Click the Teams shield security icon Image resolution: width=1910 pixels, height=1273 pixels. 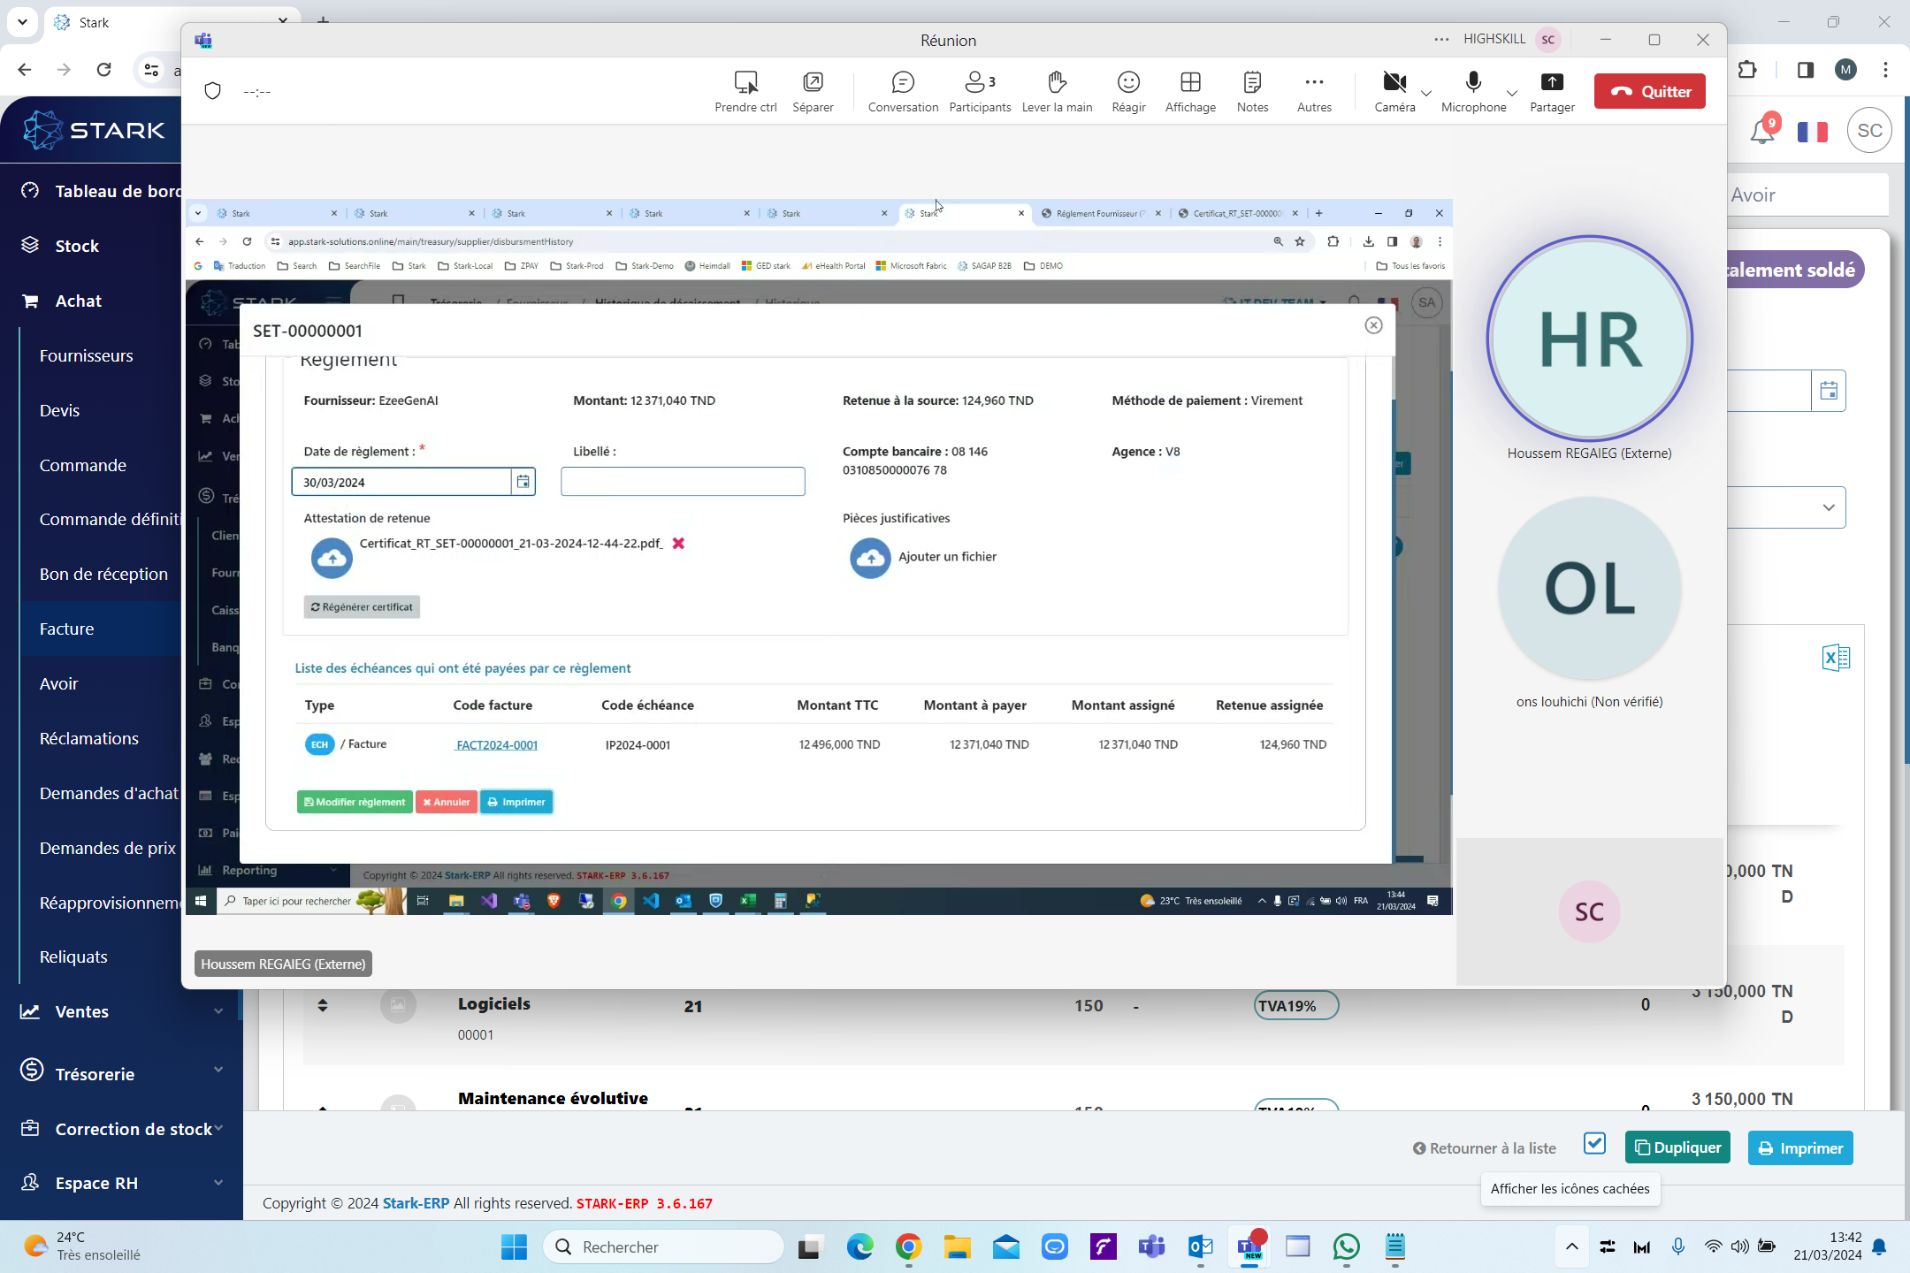pos(212,91)
